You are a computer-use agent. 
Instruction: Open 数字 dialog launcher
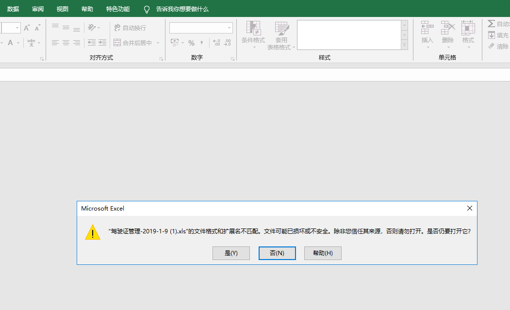(232, 59)
